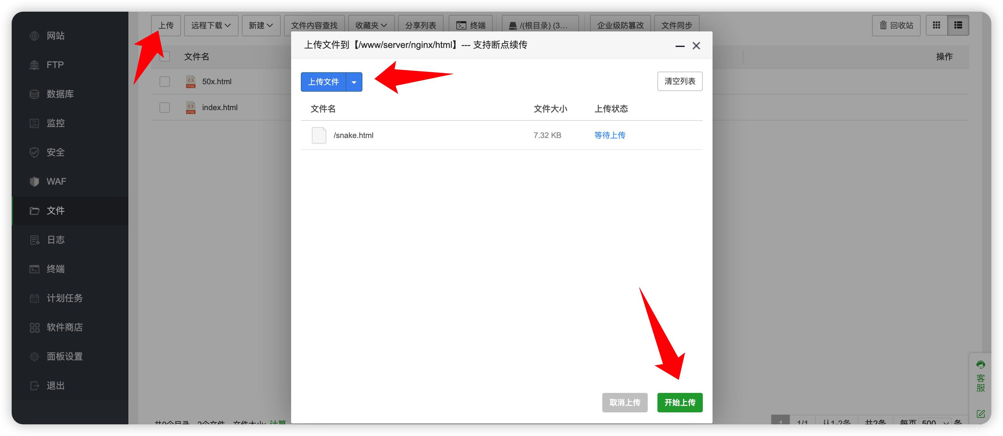1003x436 pixels.
Task: Click the 面板设置 gear icon
Action: click(x=34, y=357)
